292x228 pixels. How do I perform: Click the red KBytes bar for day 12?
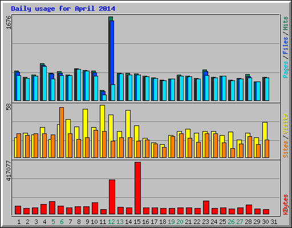pyautogui.click(x=112, y=197)
